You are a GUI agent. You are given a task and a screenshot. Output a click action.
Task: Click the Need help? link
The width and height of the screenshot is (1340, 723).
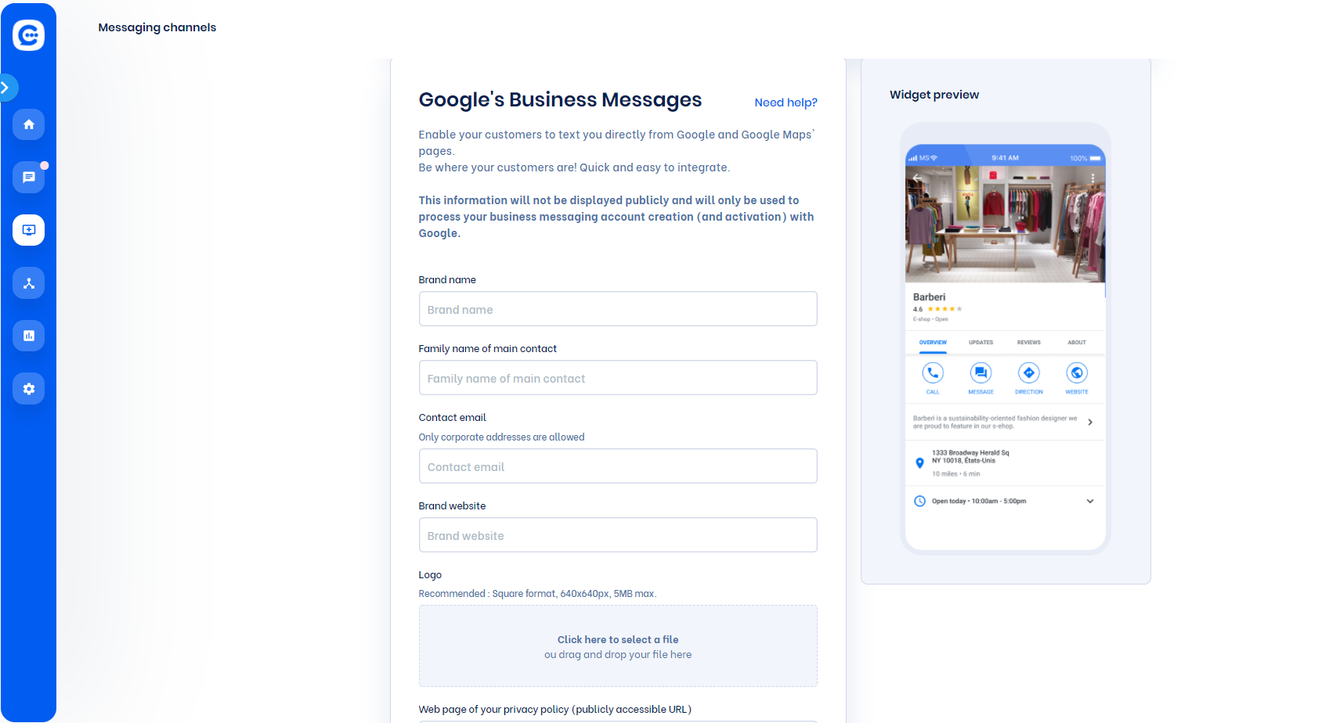pos(786,103)
